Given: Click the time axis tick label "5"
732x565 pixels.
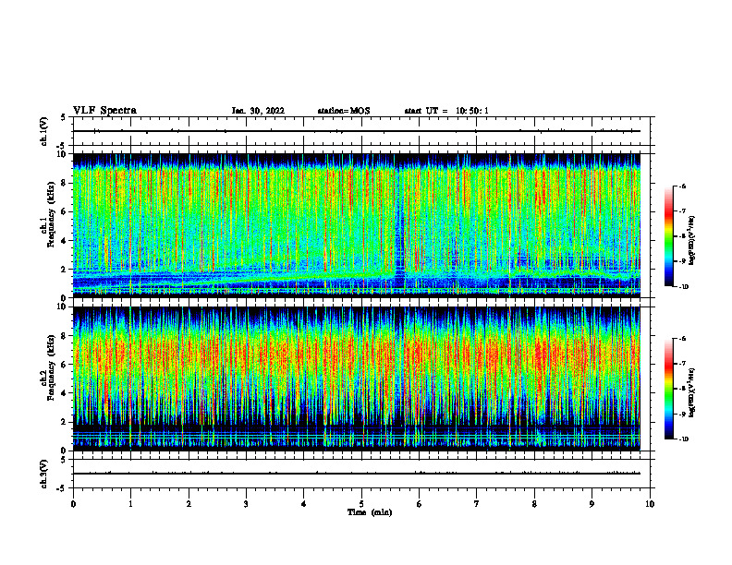Looking at the screenshot, I should click(x=361, y=504).
